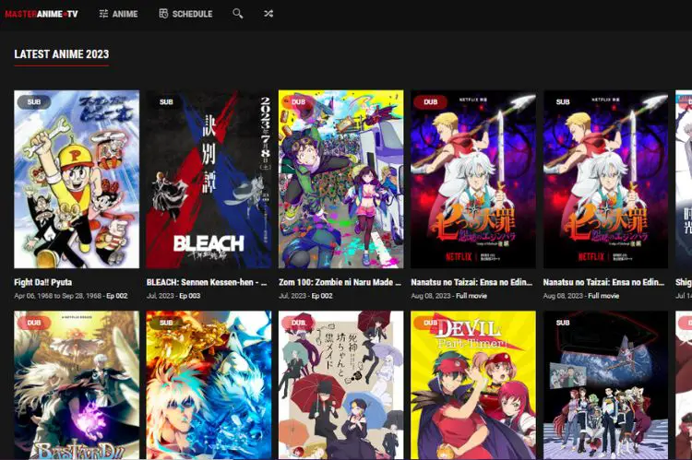The width and height of the screenshot is (692, 460).
Task: Click Nanatsu no Taizai title under SUB poster
Action: (x=603, y=282)
